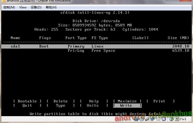Click the Primary part type entry
This screenshot has height=123, width=193.
(x=76, y=46)
